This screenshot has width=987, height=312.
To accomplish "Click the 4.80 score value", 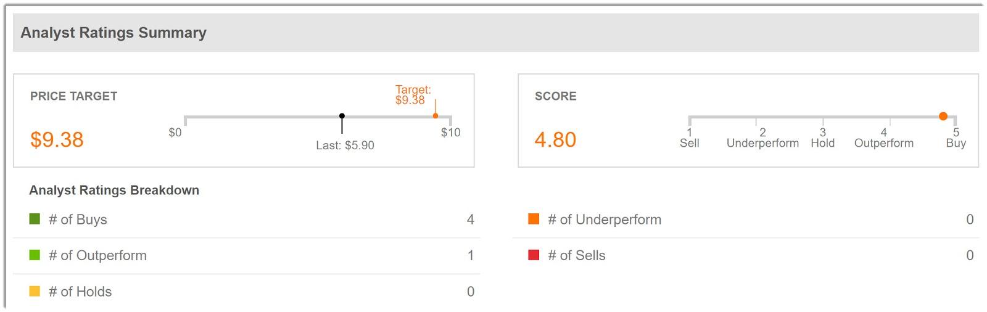I will point(555,139).
